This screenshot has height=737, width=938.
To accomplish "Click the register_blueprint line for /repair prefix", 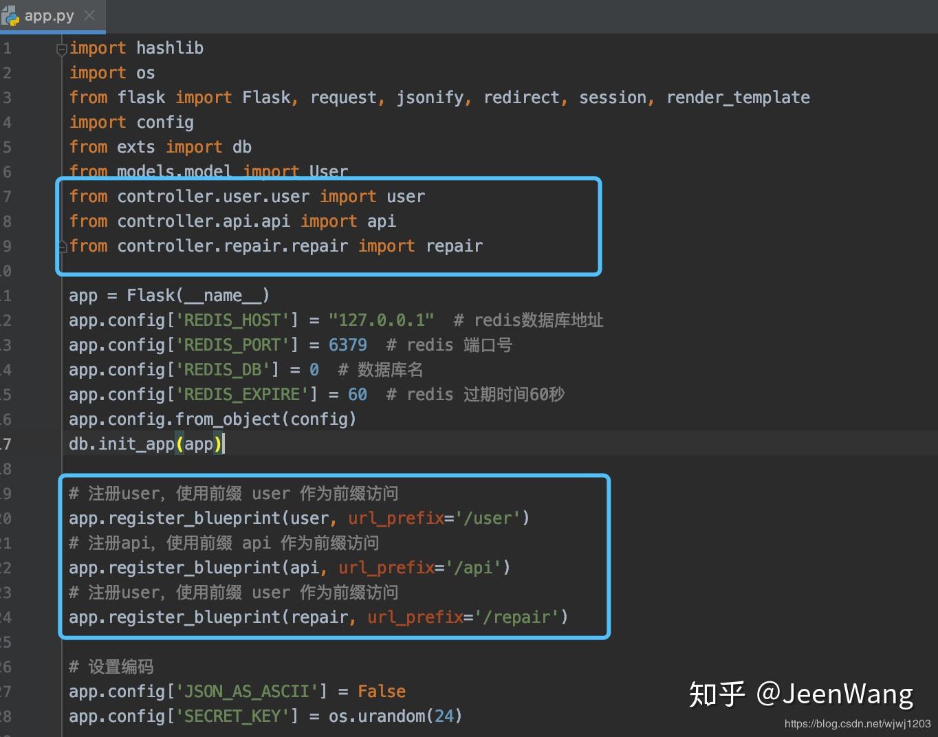I will [316, 617].
